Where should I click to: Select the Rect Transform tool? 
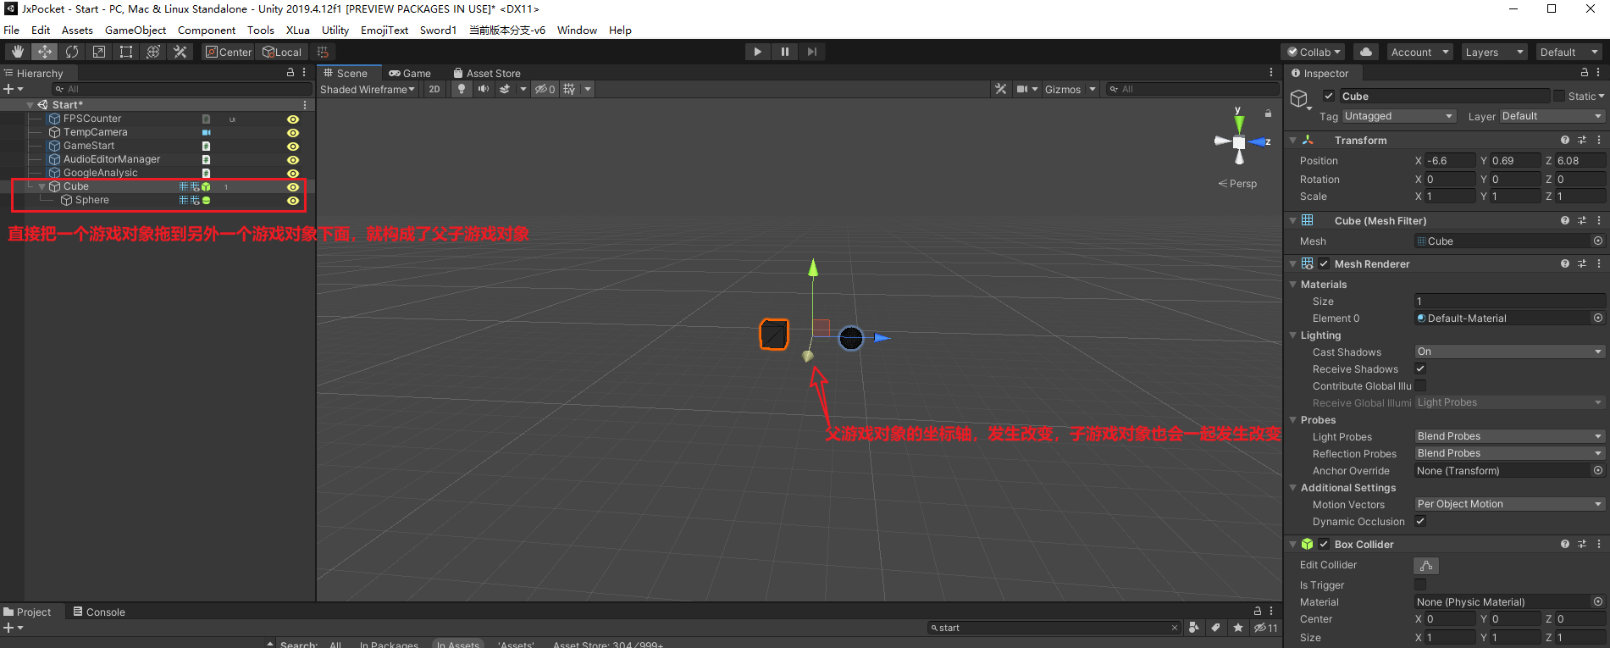tap(126, 52)
